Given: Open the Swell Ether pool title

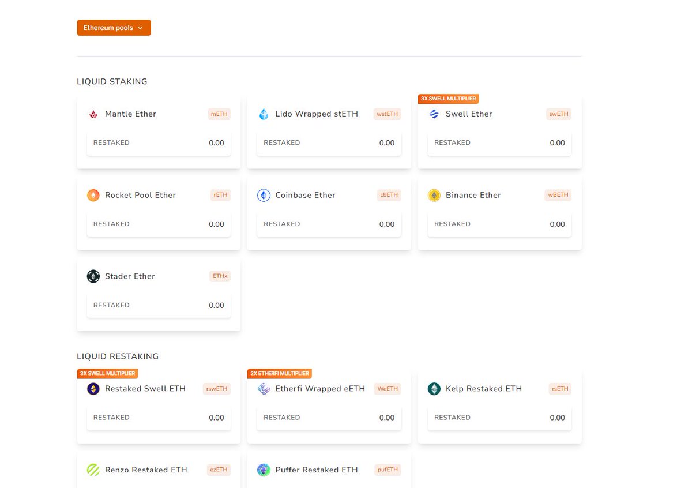Looking at the screenshot, I should 469,114.
